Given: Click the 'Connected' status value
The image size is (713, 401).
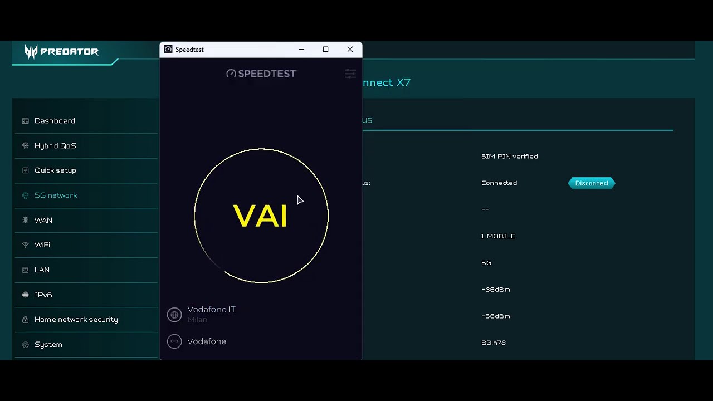Looking at the screenshot, I should click(x=499, y=183).
